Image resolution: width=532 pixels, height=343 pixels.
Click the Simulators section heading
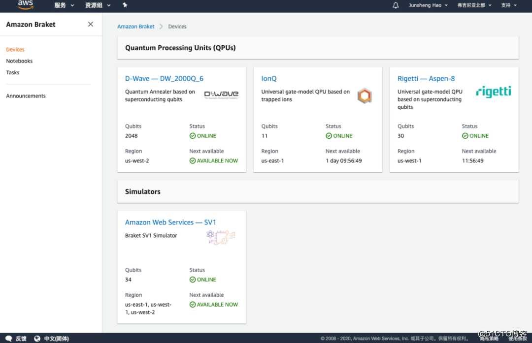142,191
